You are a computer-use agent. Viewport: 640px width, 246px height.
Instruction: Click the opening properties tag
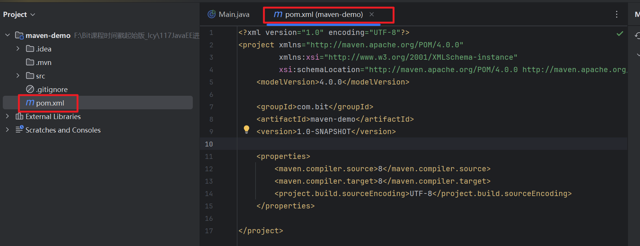coord(283,156)
